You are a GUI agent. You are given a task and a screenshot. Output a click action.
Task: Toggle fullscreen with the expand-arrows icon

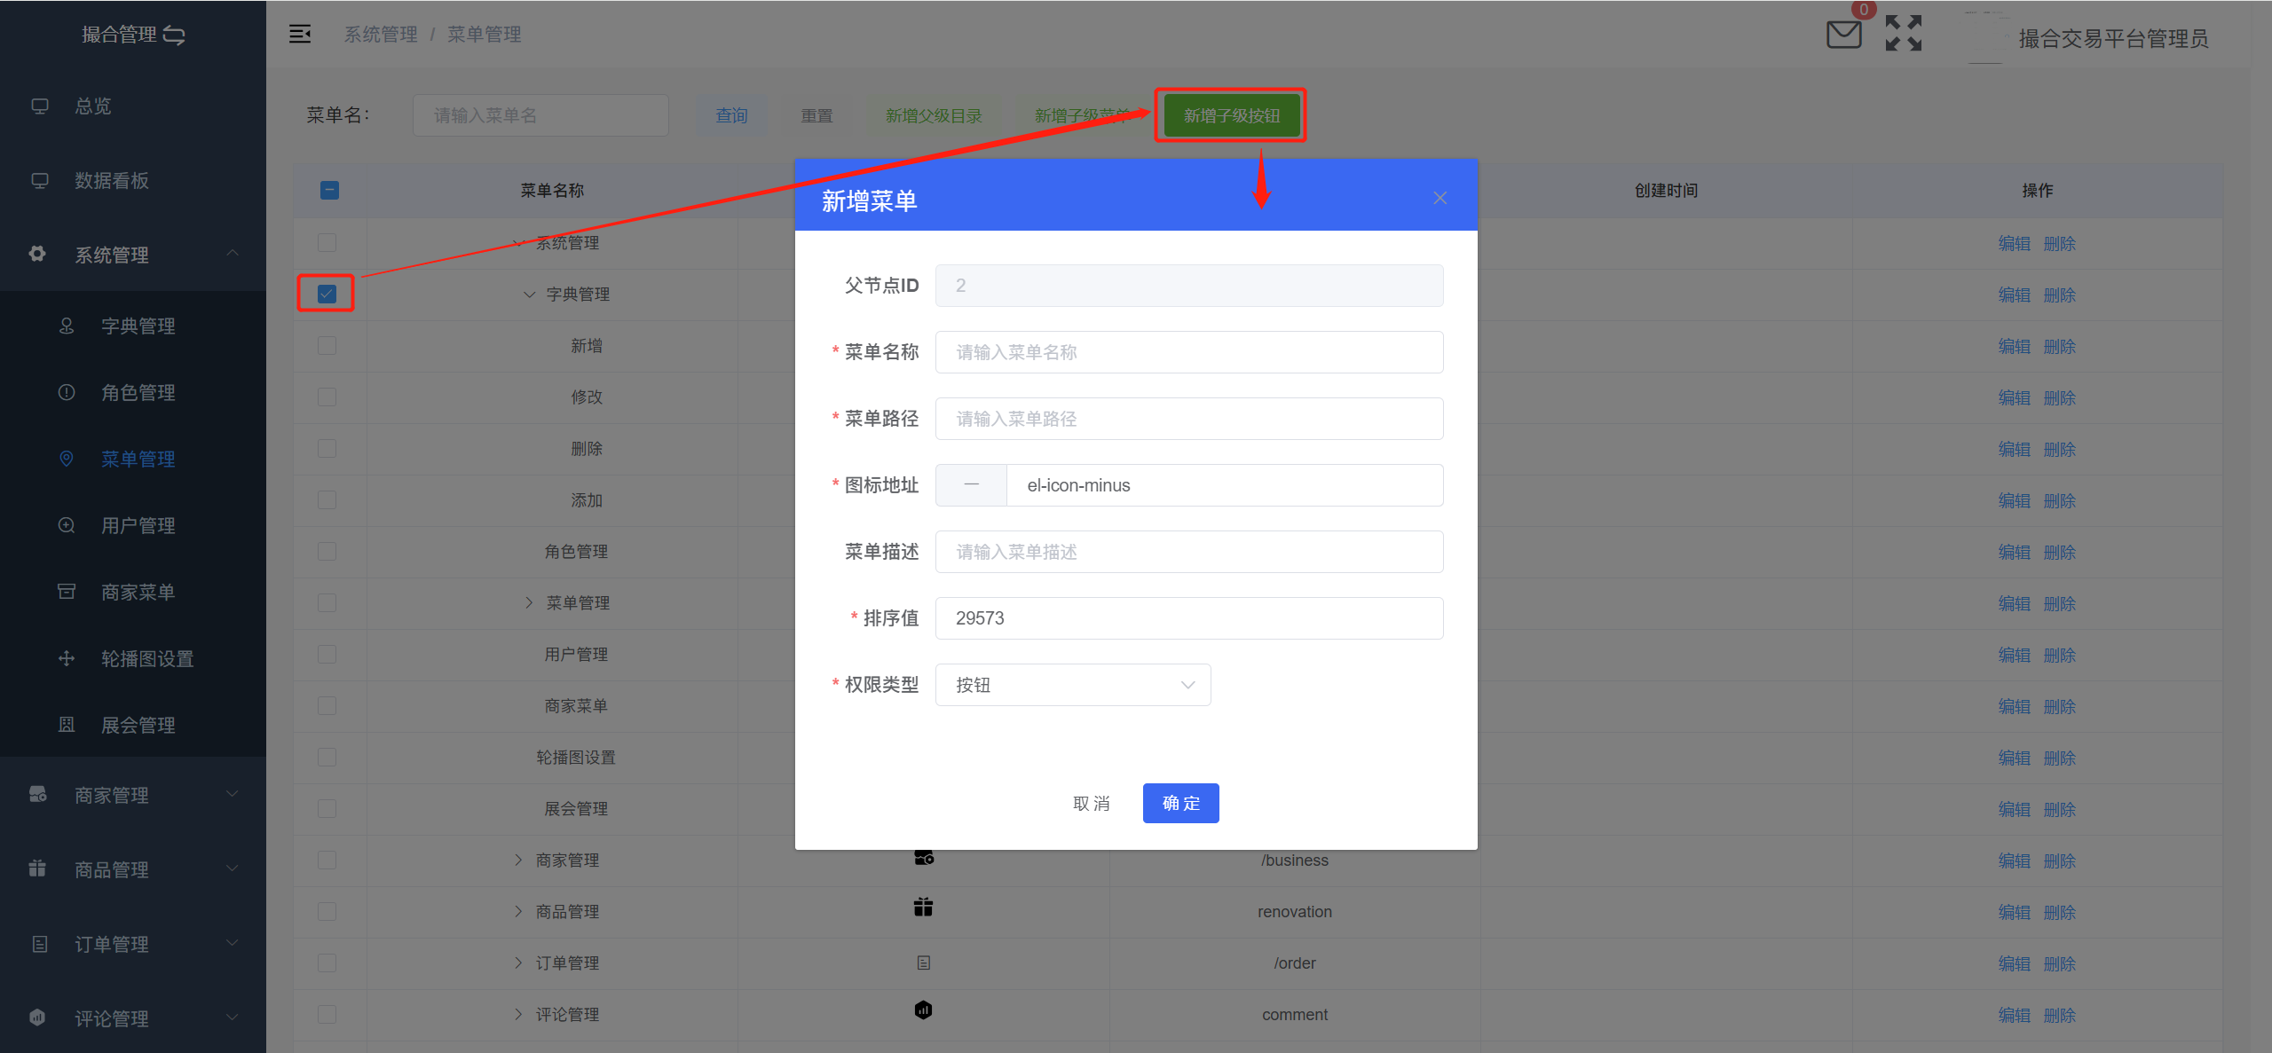[1903, 34]
